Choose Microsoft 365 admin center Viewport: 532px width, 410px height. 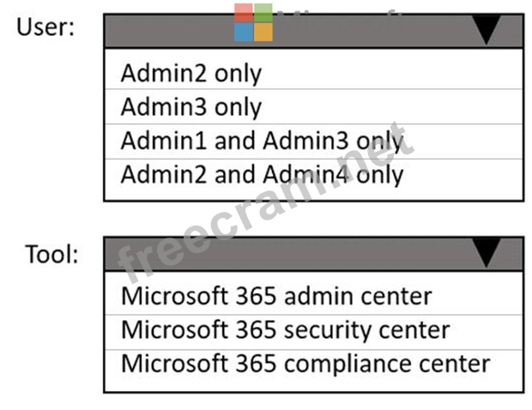tap(275, 296)
